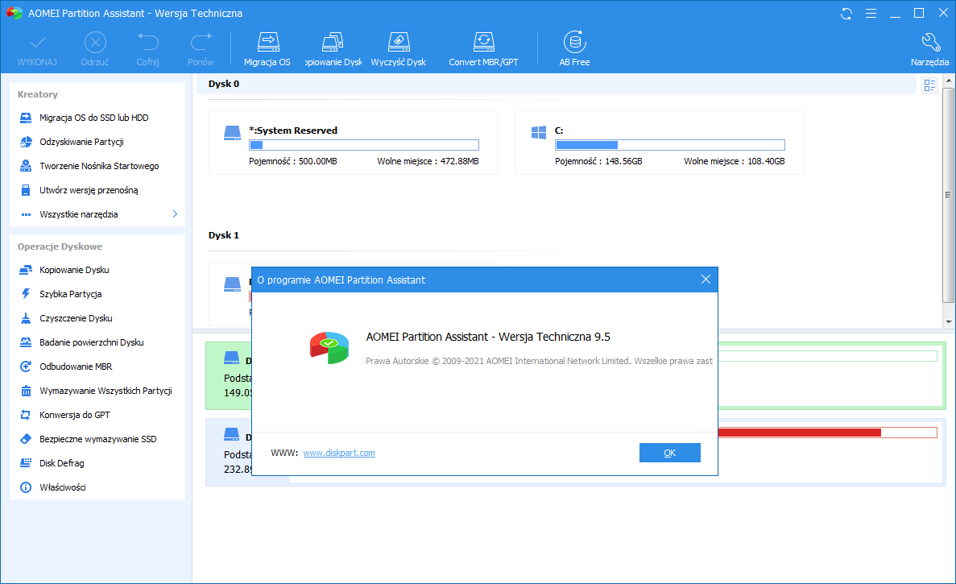Click the Dysk 0 header
Viewport: 956px width, 584px height.
(224, 84)
